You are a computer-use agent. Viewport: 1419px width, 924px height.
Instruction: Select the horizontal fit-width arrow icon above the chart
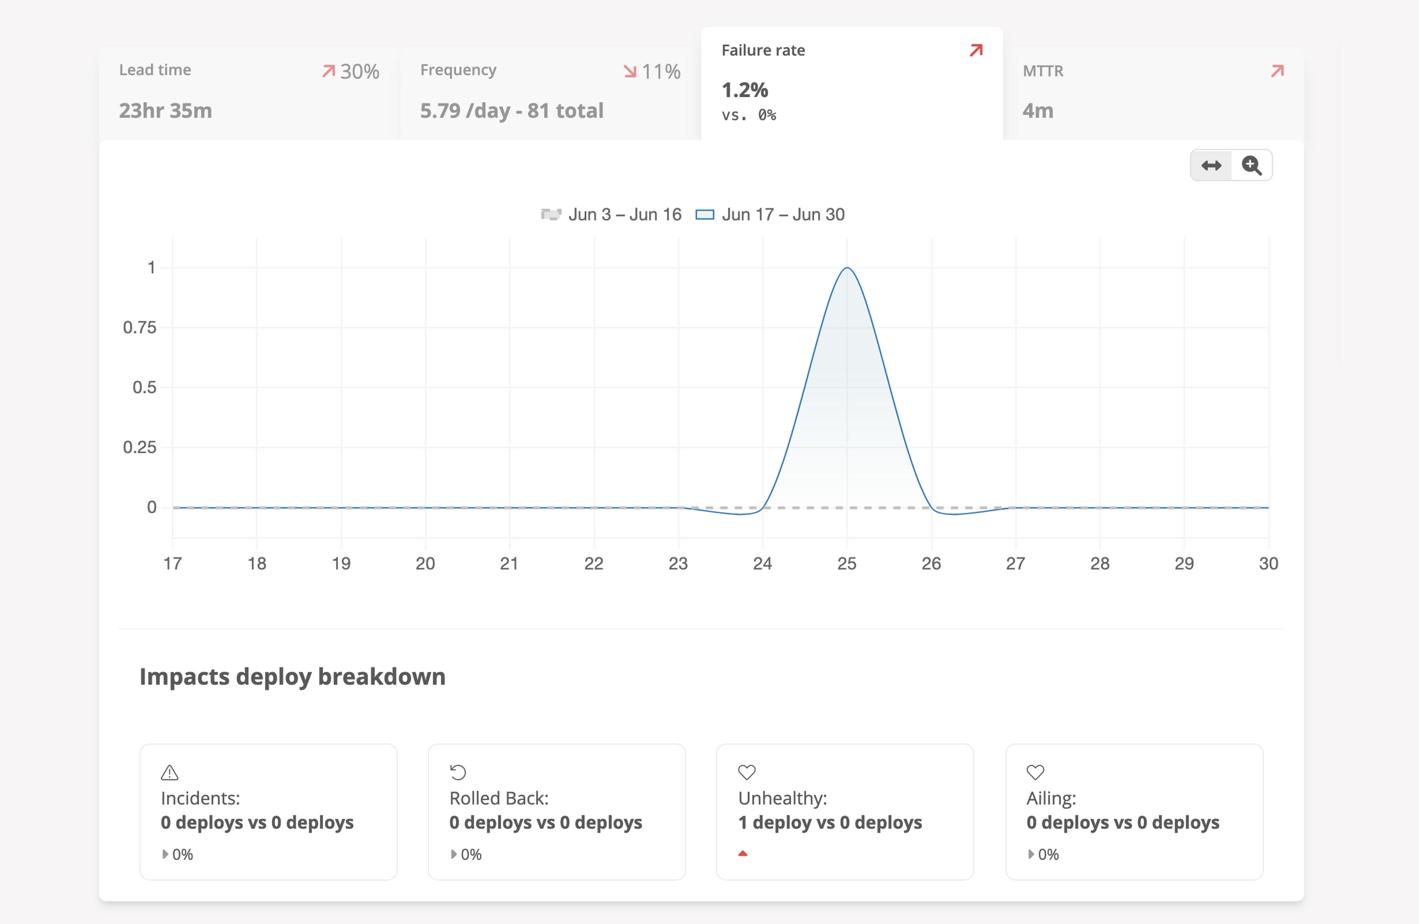point(1211,165)
